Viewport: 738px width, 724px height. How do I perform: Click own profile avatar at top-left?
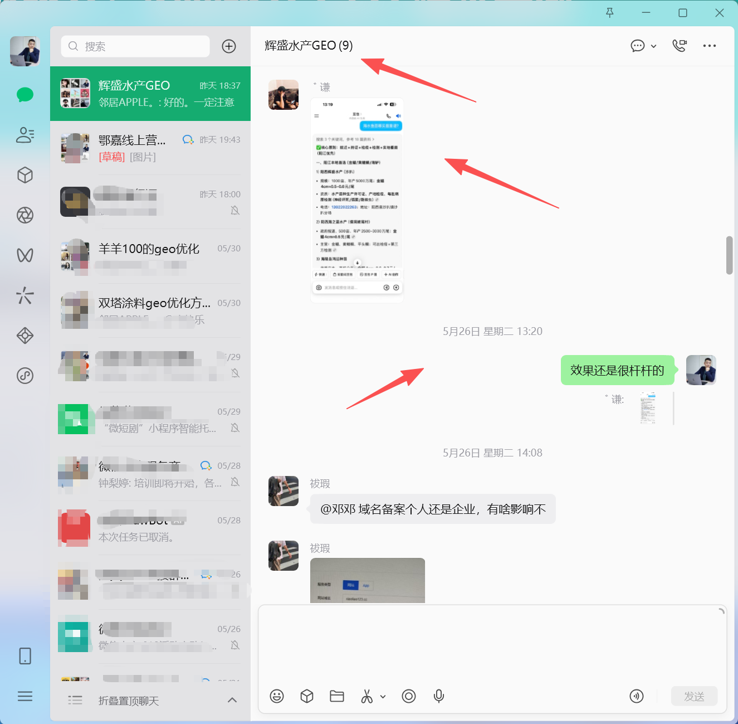click(25, 51)
